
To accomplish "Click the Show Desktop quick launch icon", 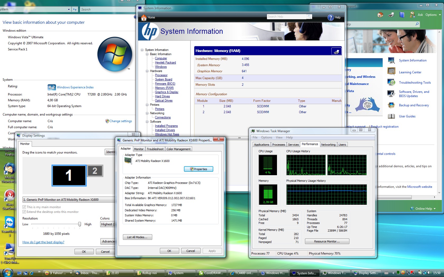I will pyautogui.click(x=19, y=273).
